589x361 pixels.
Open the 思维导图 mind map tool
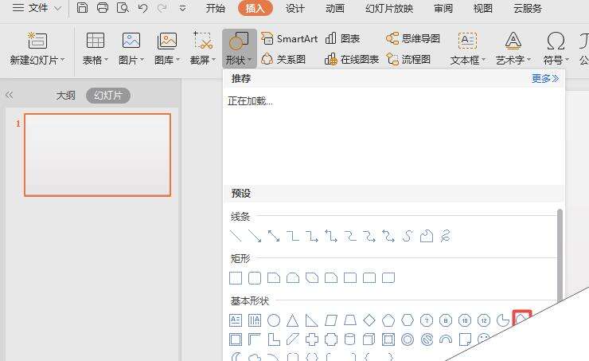pyautogui.click(x=413, y=38)
